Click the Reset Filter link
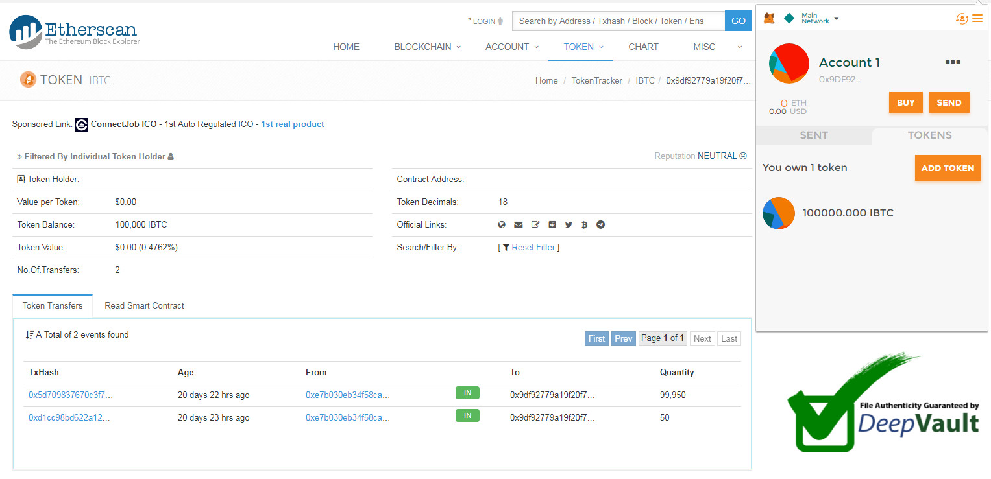991x479 pixels. [x=533, y=248]
